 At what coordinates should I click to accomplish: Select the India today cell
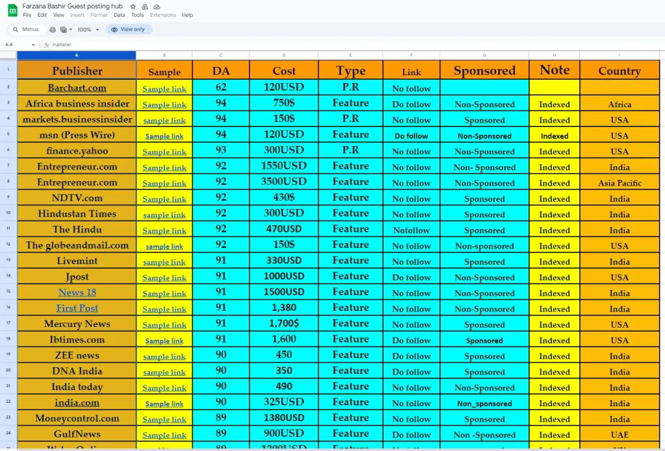77,387
